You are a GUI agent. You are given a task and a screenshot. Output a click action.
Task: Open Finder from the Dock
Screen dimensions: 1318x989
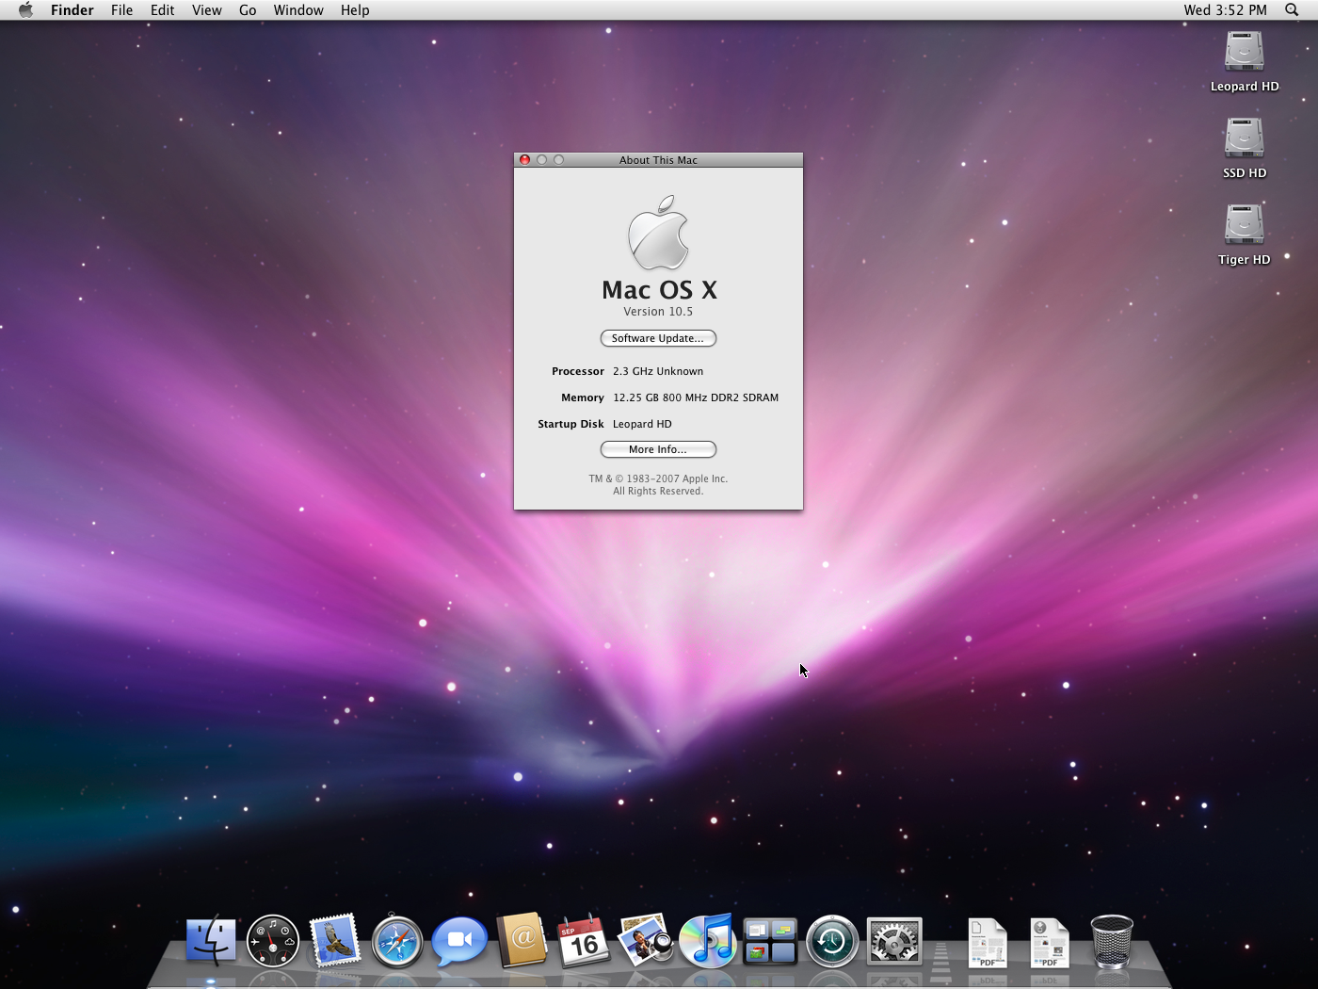pos(211,940)
